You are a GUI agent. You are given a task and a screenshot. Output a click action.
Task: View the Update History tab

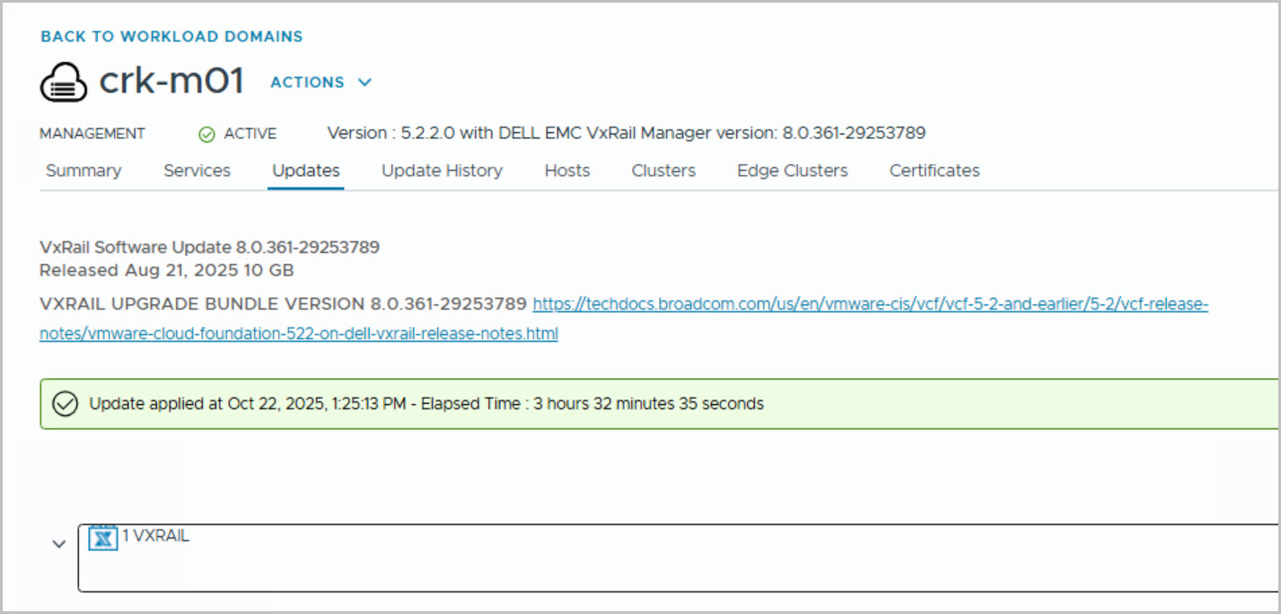(x=442, y=171)
